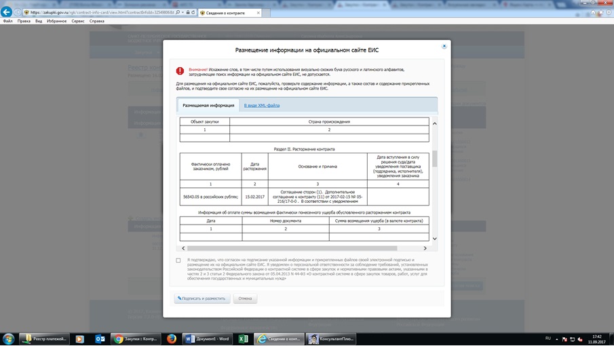This screenshot has height=346, width=614.
Task: Click the 'Дата расторжения' column header
Action: (255, 166)
